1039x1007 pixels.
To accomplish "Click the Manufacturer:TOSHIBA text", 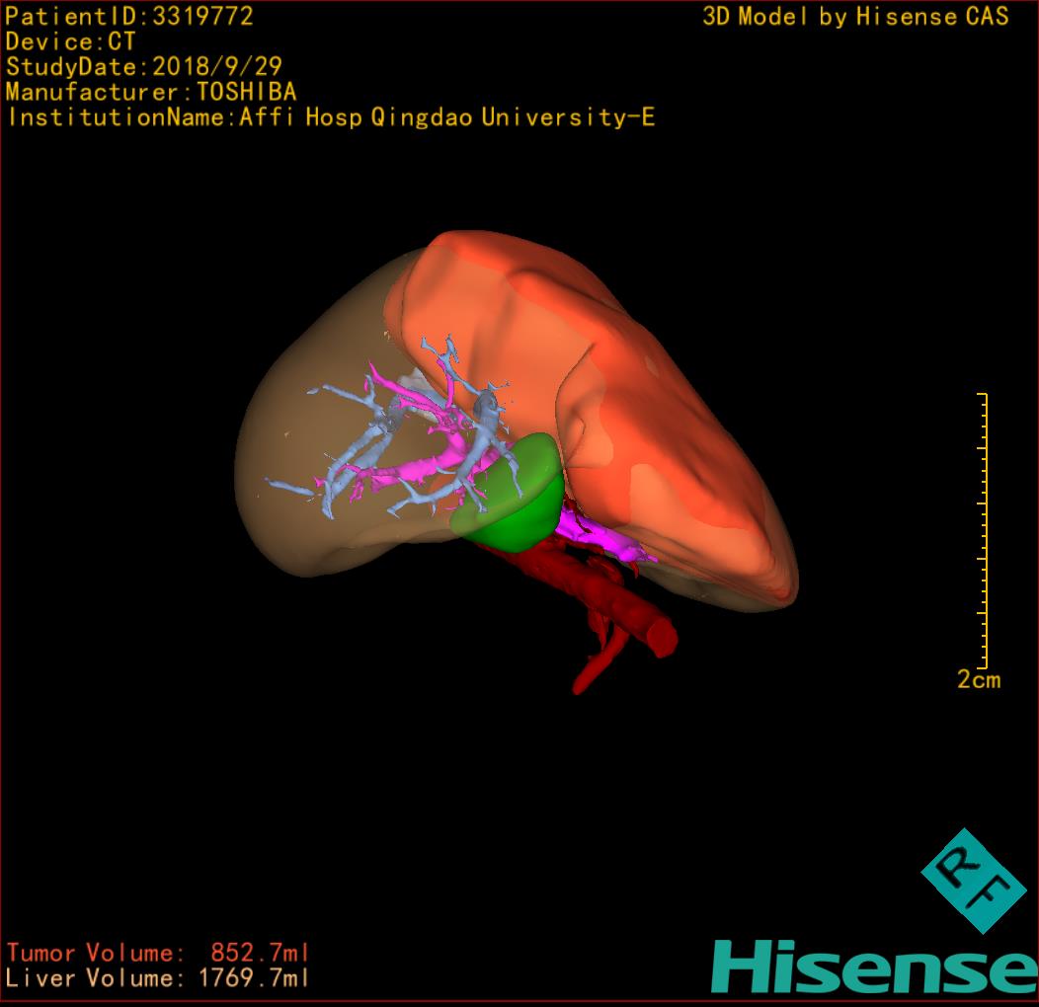I will point(151,92).
